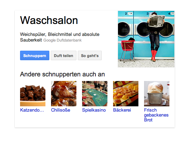Go to the Spielkasino link
The height and width of the screenshot is (144, 187).
point(94,110)
